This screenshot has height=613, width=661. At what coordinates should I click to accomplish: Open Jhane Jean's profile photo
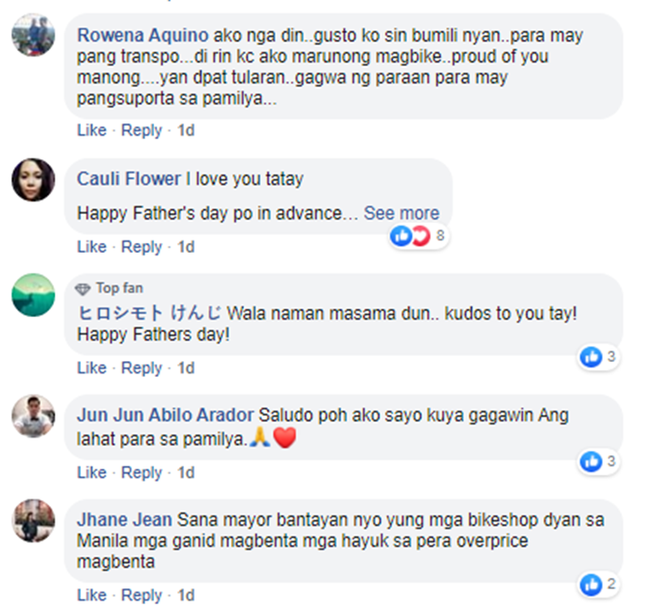pos(33,521)
